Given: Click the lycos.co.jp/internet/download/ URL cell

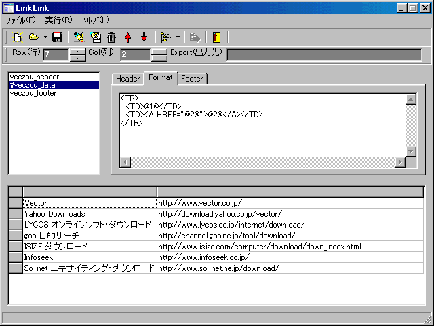Looking at the screenshot, I should (x=290, y=225).
